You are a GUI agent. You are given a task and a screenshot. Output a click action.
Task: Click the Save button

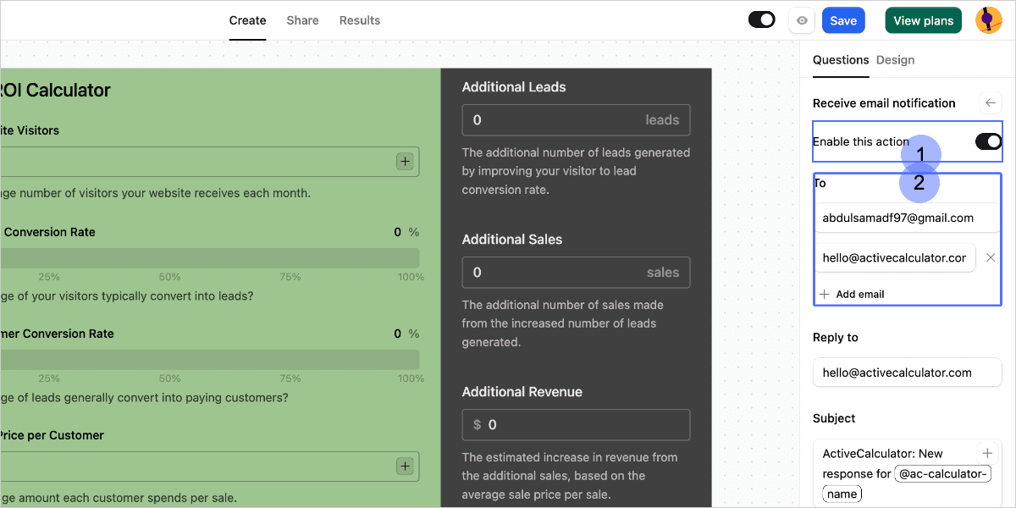[x=843, y=20]
